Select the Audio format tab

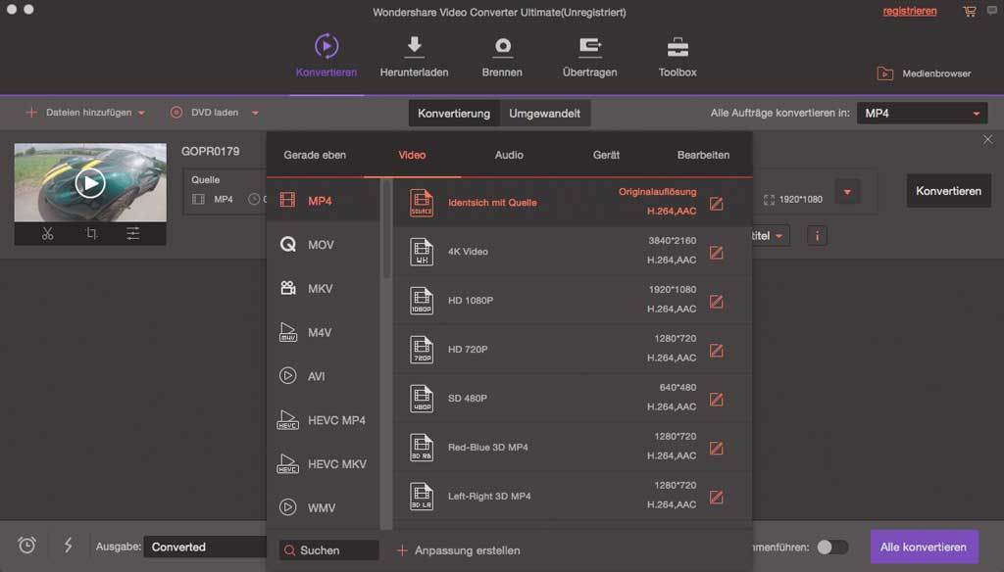pyautogui.click(x=509, y=155)
